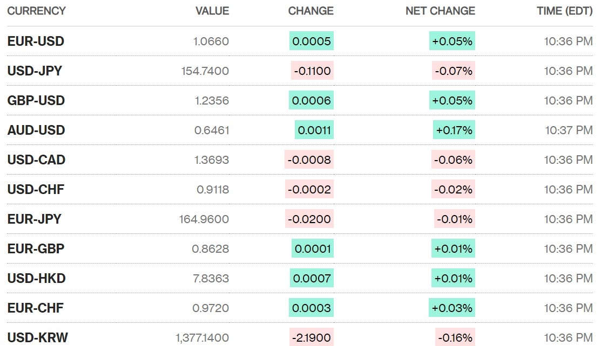Screen dimensions: 601x346
Task: Open the AUD-USD quote page
Action: tap(36, 130)
